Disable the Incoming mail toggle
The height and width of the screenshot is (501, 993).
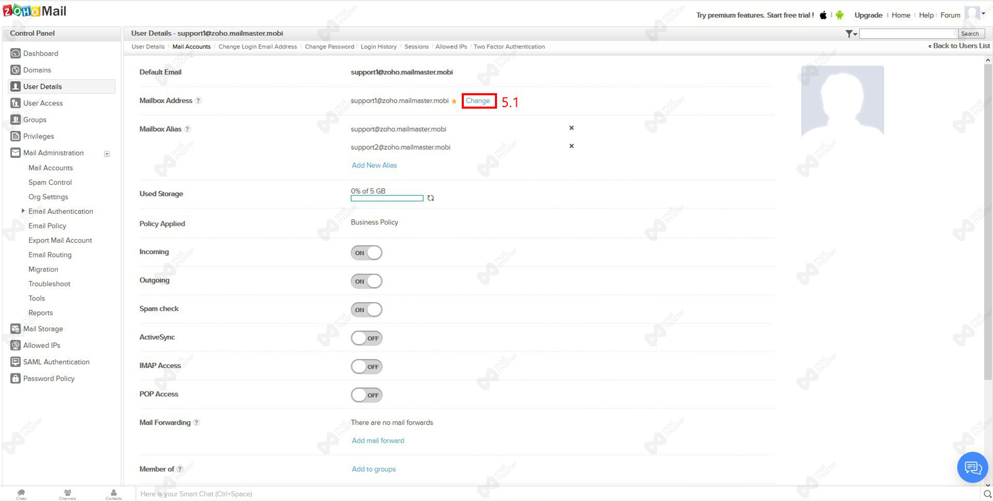(x=367, y=253)
